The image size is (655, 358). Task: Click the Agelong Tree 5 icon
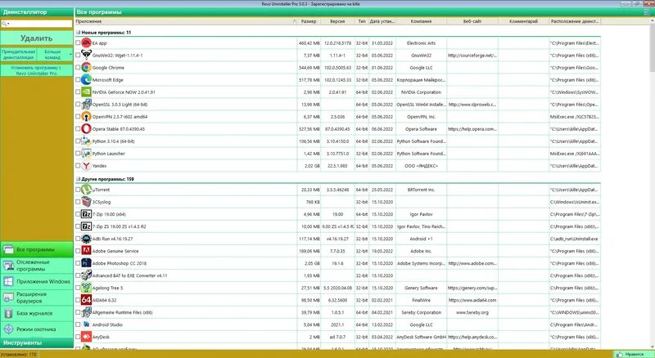[x=86, y=288]
